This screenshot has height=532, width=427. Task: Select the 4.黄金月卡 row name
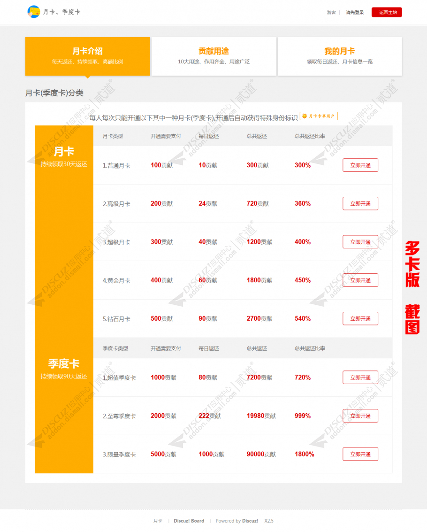pos(116,281)
